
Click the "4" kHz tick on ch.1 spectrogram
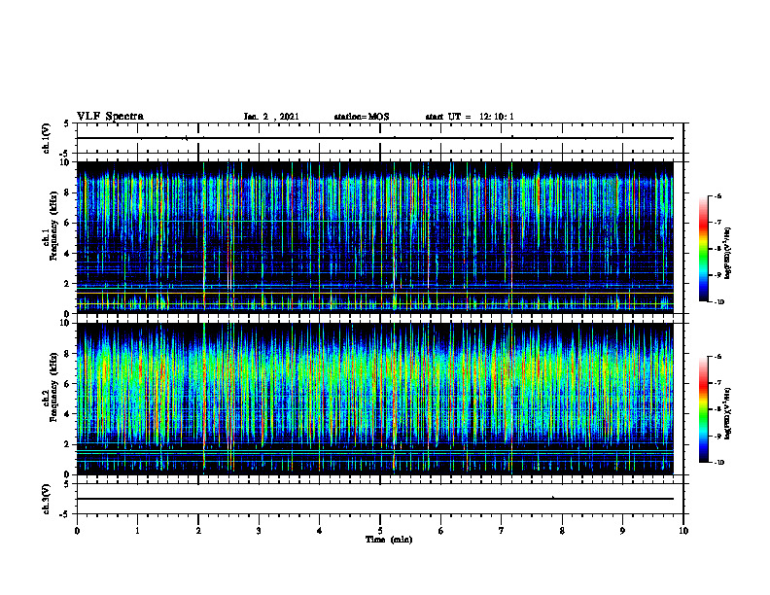(x=68, y=254)
